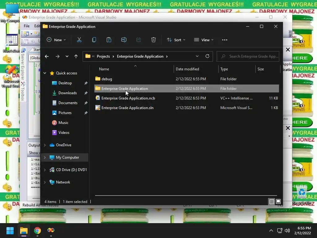Select Enterprise Grade Application.ncb file
This screenshot has width=317, height=238.
(187, 98)
